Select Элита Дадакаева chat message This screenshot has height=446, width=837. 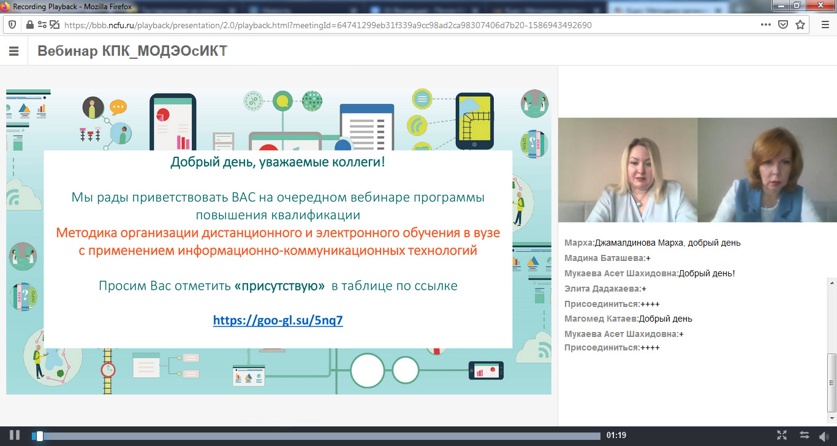[605, 289]
